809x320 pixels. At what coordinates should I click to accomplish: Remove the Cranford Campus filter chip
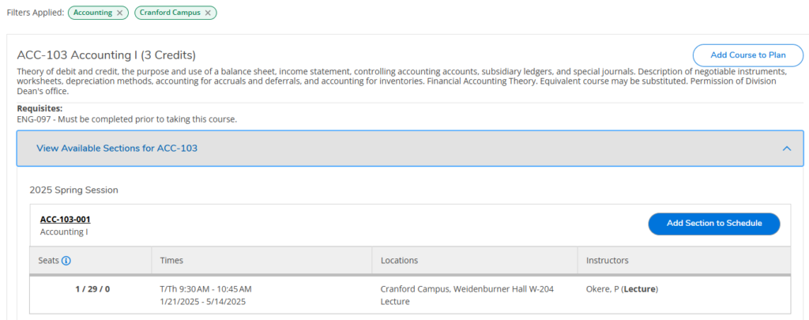click(x=208, y=13)
